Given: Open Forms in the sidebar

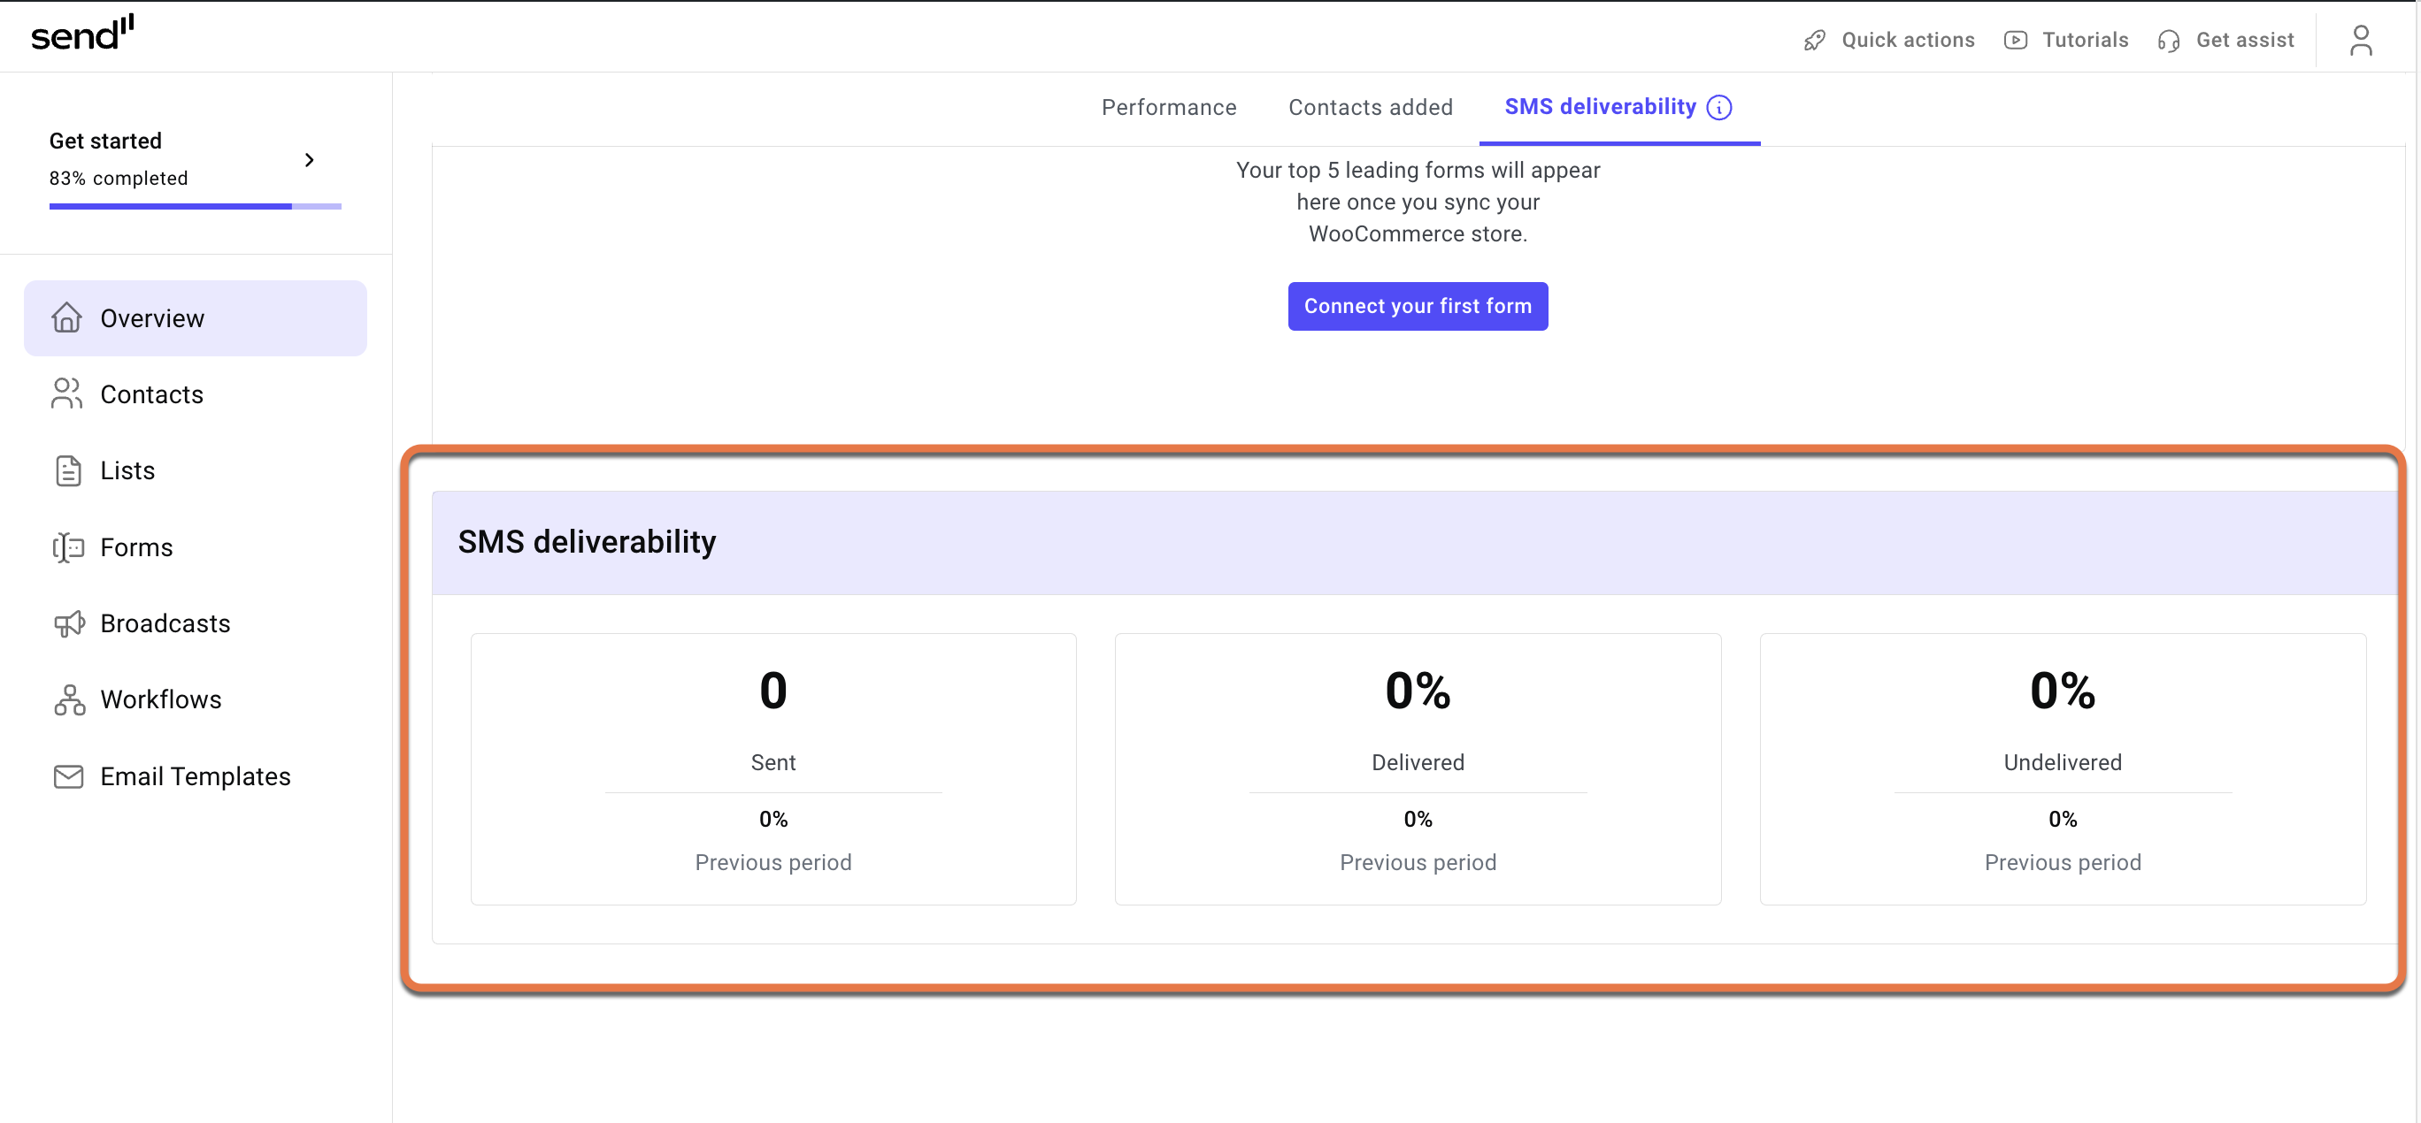Looking at the screenshot, I should [x=195, y=546].
